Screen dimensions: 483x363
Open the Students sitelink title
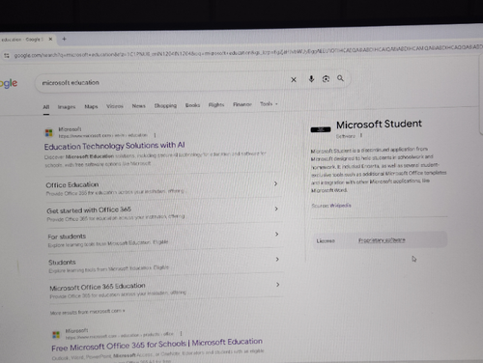tap(62, 263)
